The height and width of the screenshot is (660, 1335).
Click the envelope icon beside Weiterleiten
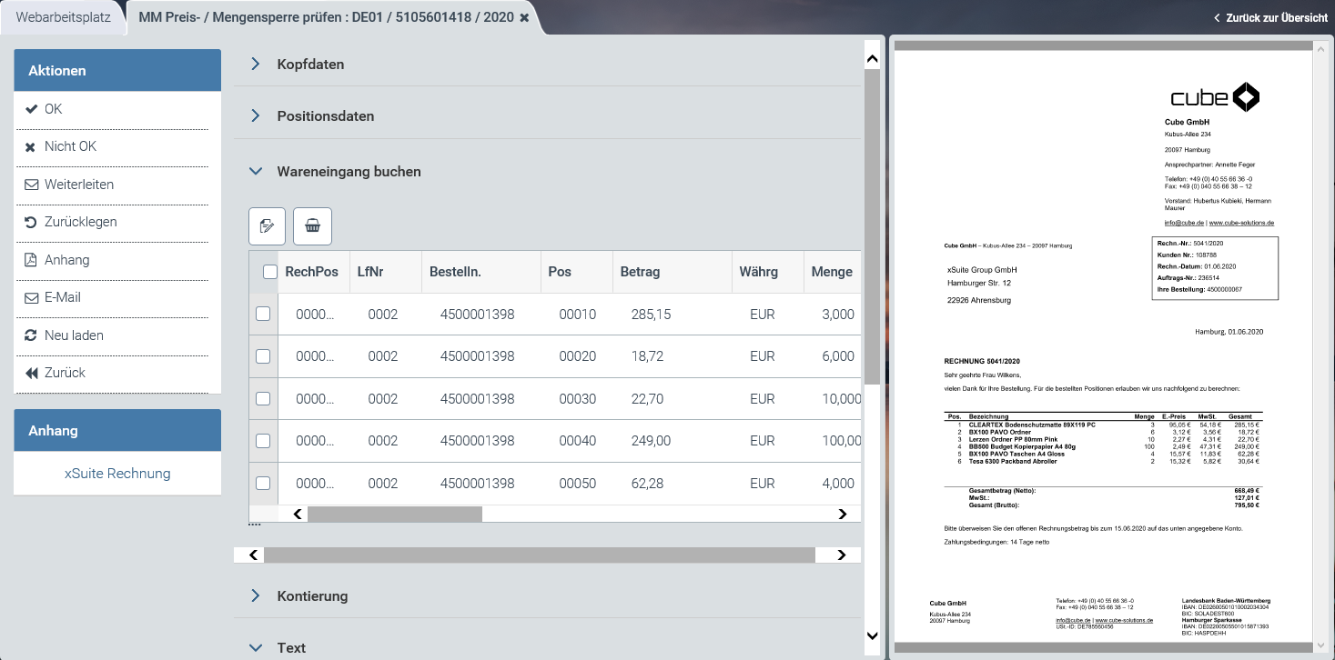31,185
